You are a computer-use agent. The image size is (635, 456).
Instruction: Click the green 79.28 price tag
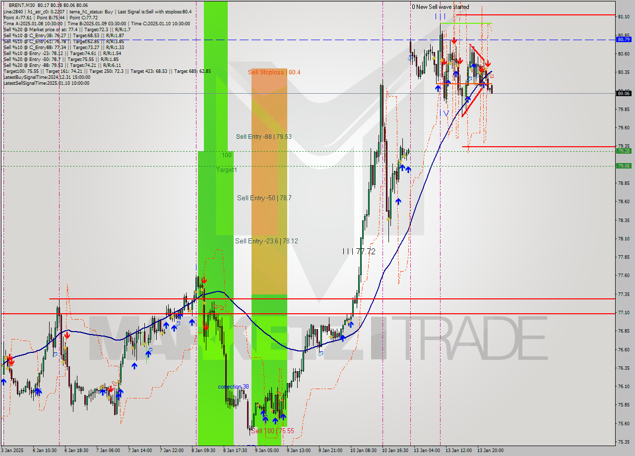tap(624, 151)
